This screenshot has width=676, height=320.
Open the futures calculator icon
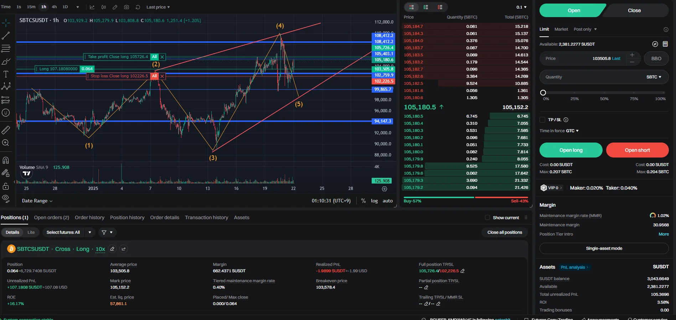(665, 44)
